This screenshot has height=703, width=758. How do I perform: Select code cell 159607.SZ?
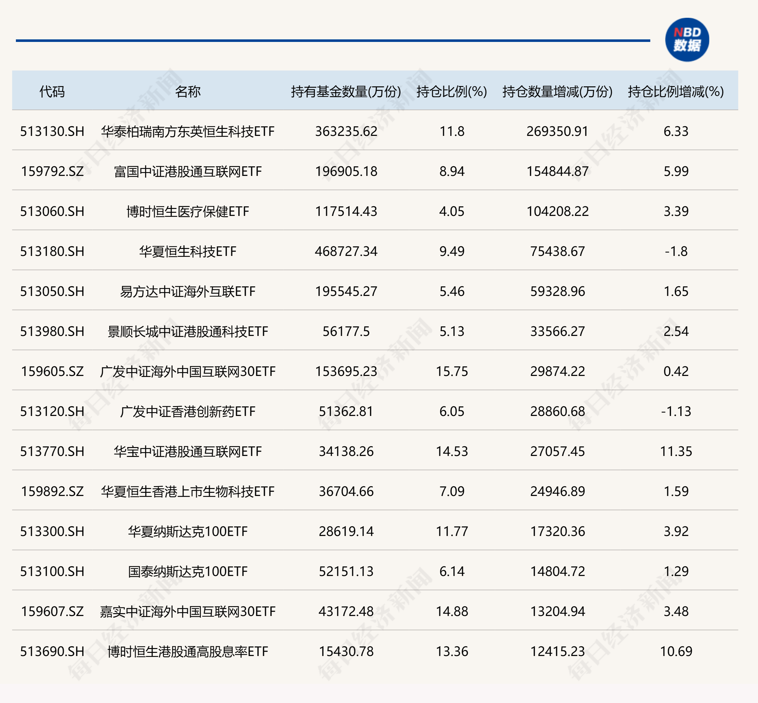(x=52, y=611)
